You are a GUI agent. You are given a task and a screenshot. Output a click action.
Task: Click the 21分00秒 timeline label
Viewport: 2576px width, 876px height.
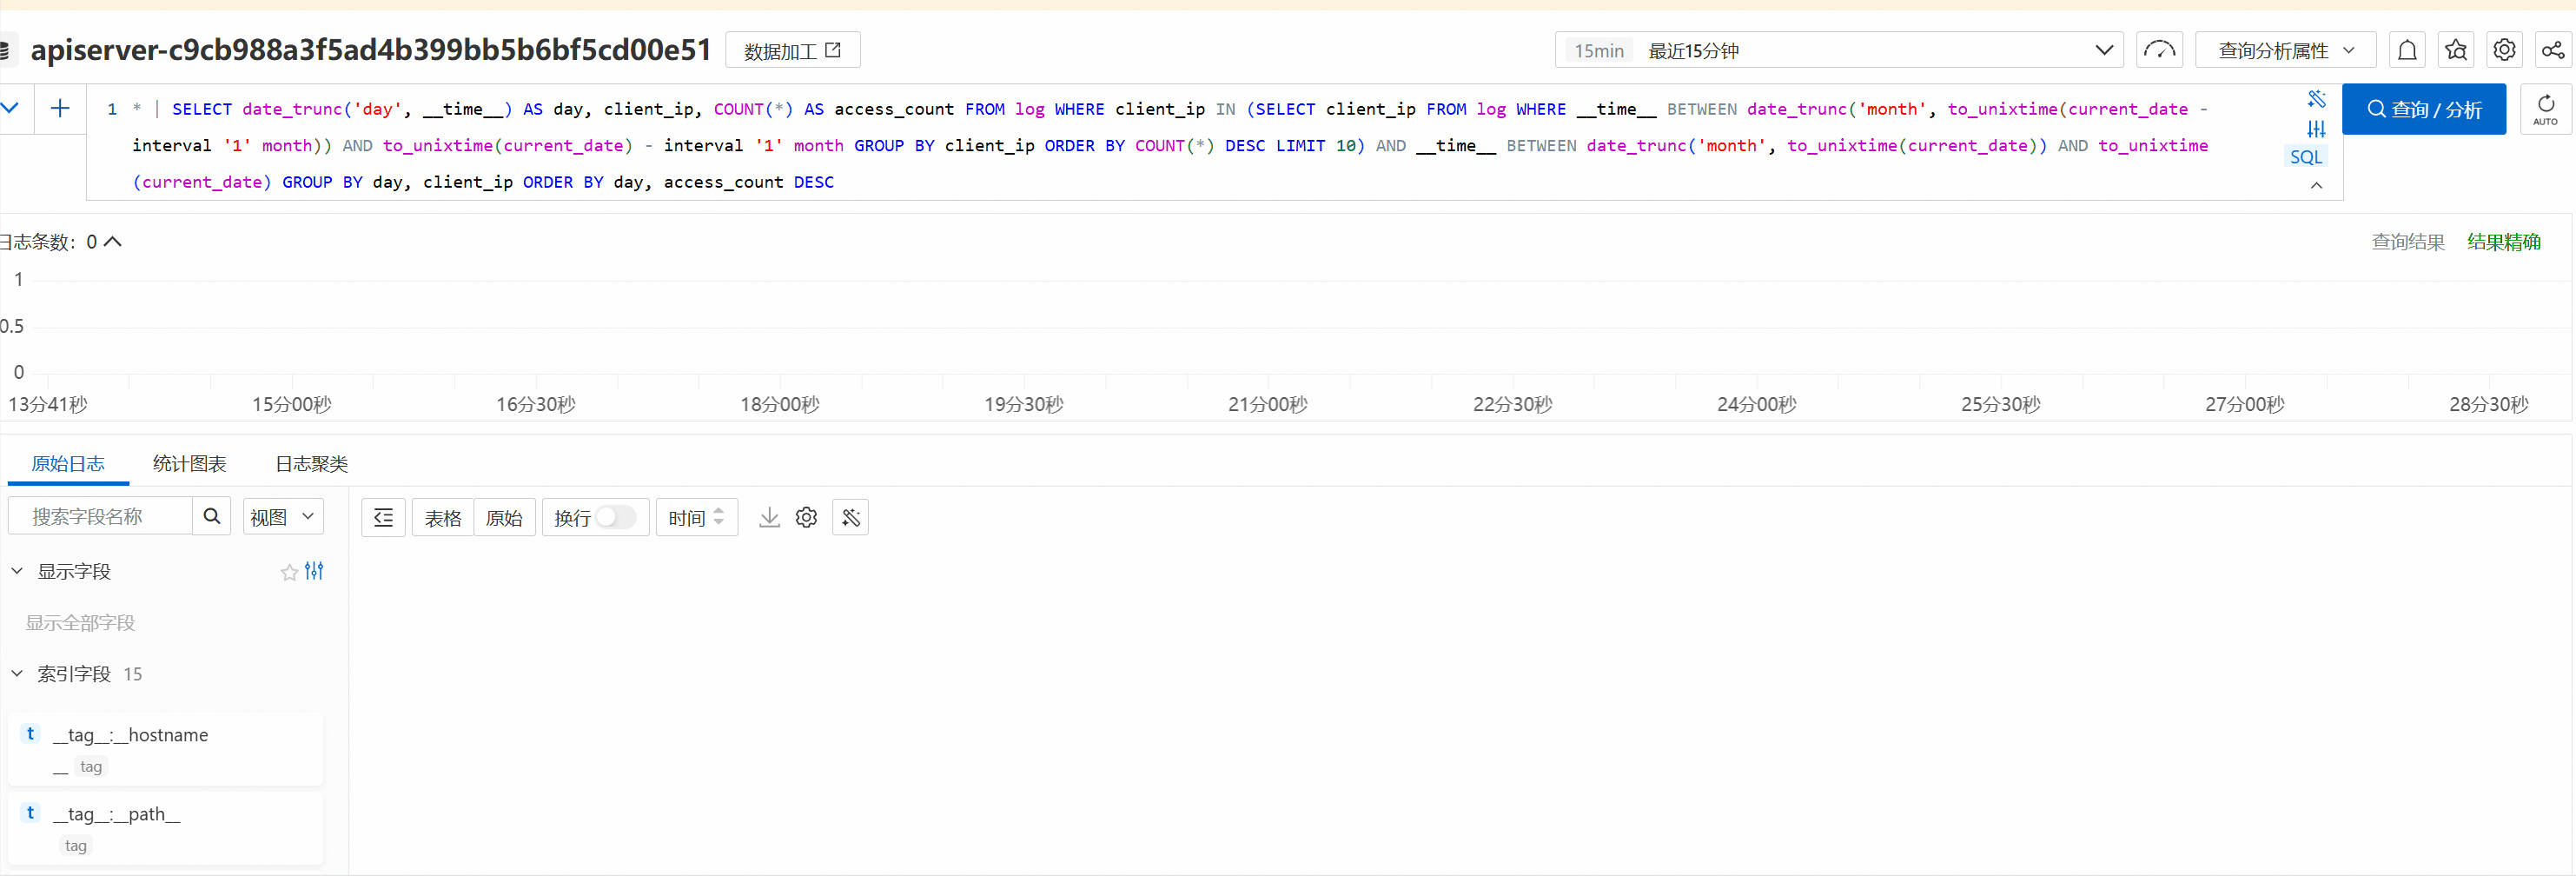(1268, 404)
